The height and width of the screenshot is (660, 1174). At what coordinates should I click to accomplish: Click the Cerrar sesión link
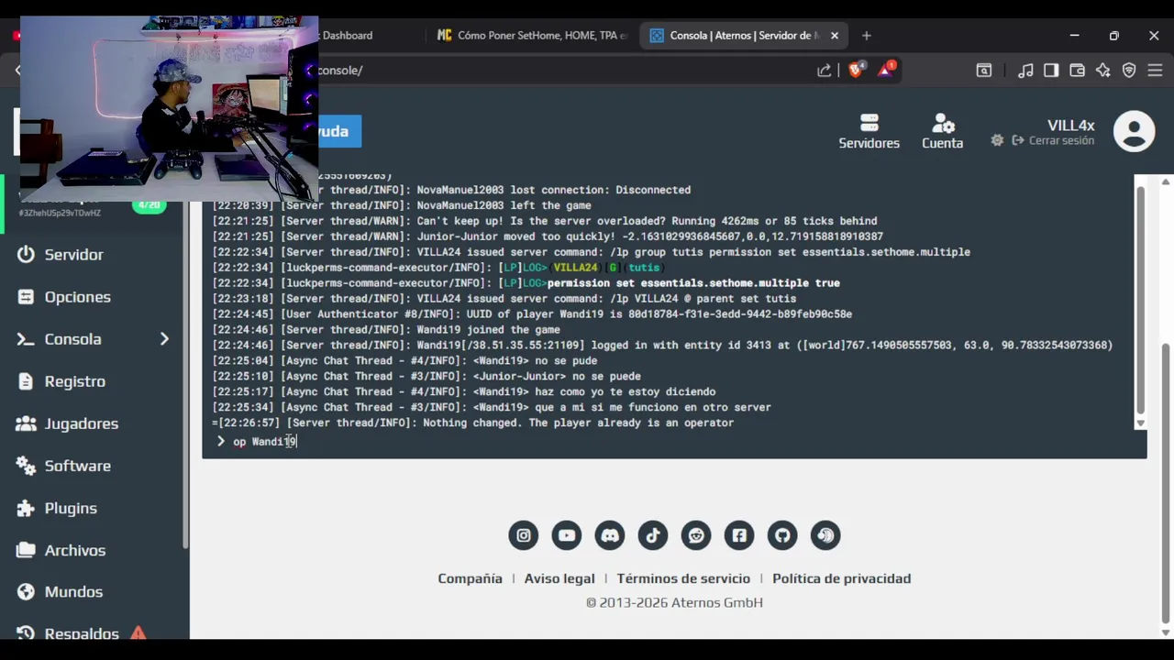pyautogui.click(x=1053, y=140)
